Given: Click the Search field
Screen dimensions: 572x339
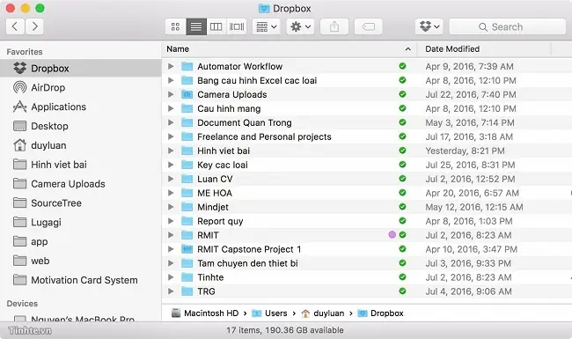Looking at the screenshot, I should tap(508, 26).
